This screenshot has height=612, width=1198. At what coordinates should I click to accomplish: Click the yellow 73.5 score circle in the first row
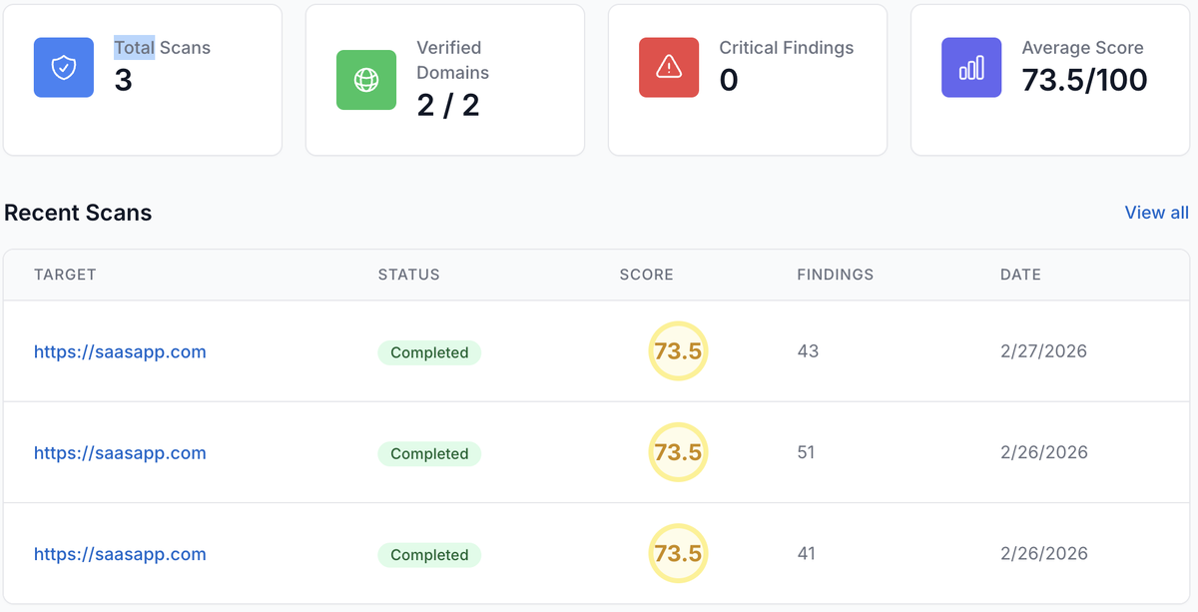point(678,351)
